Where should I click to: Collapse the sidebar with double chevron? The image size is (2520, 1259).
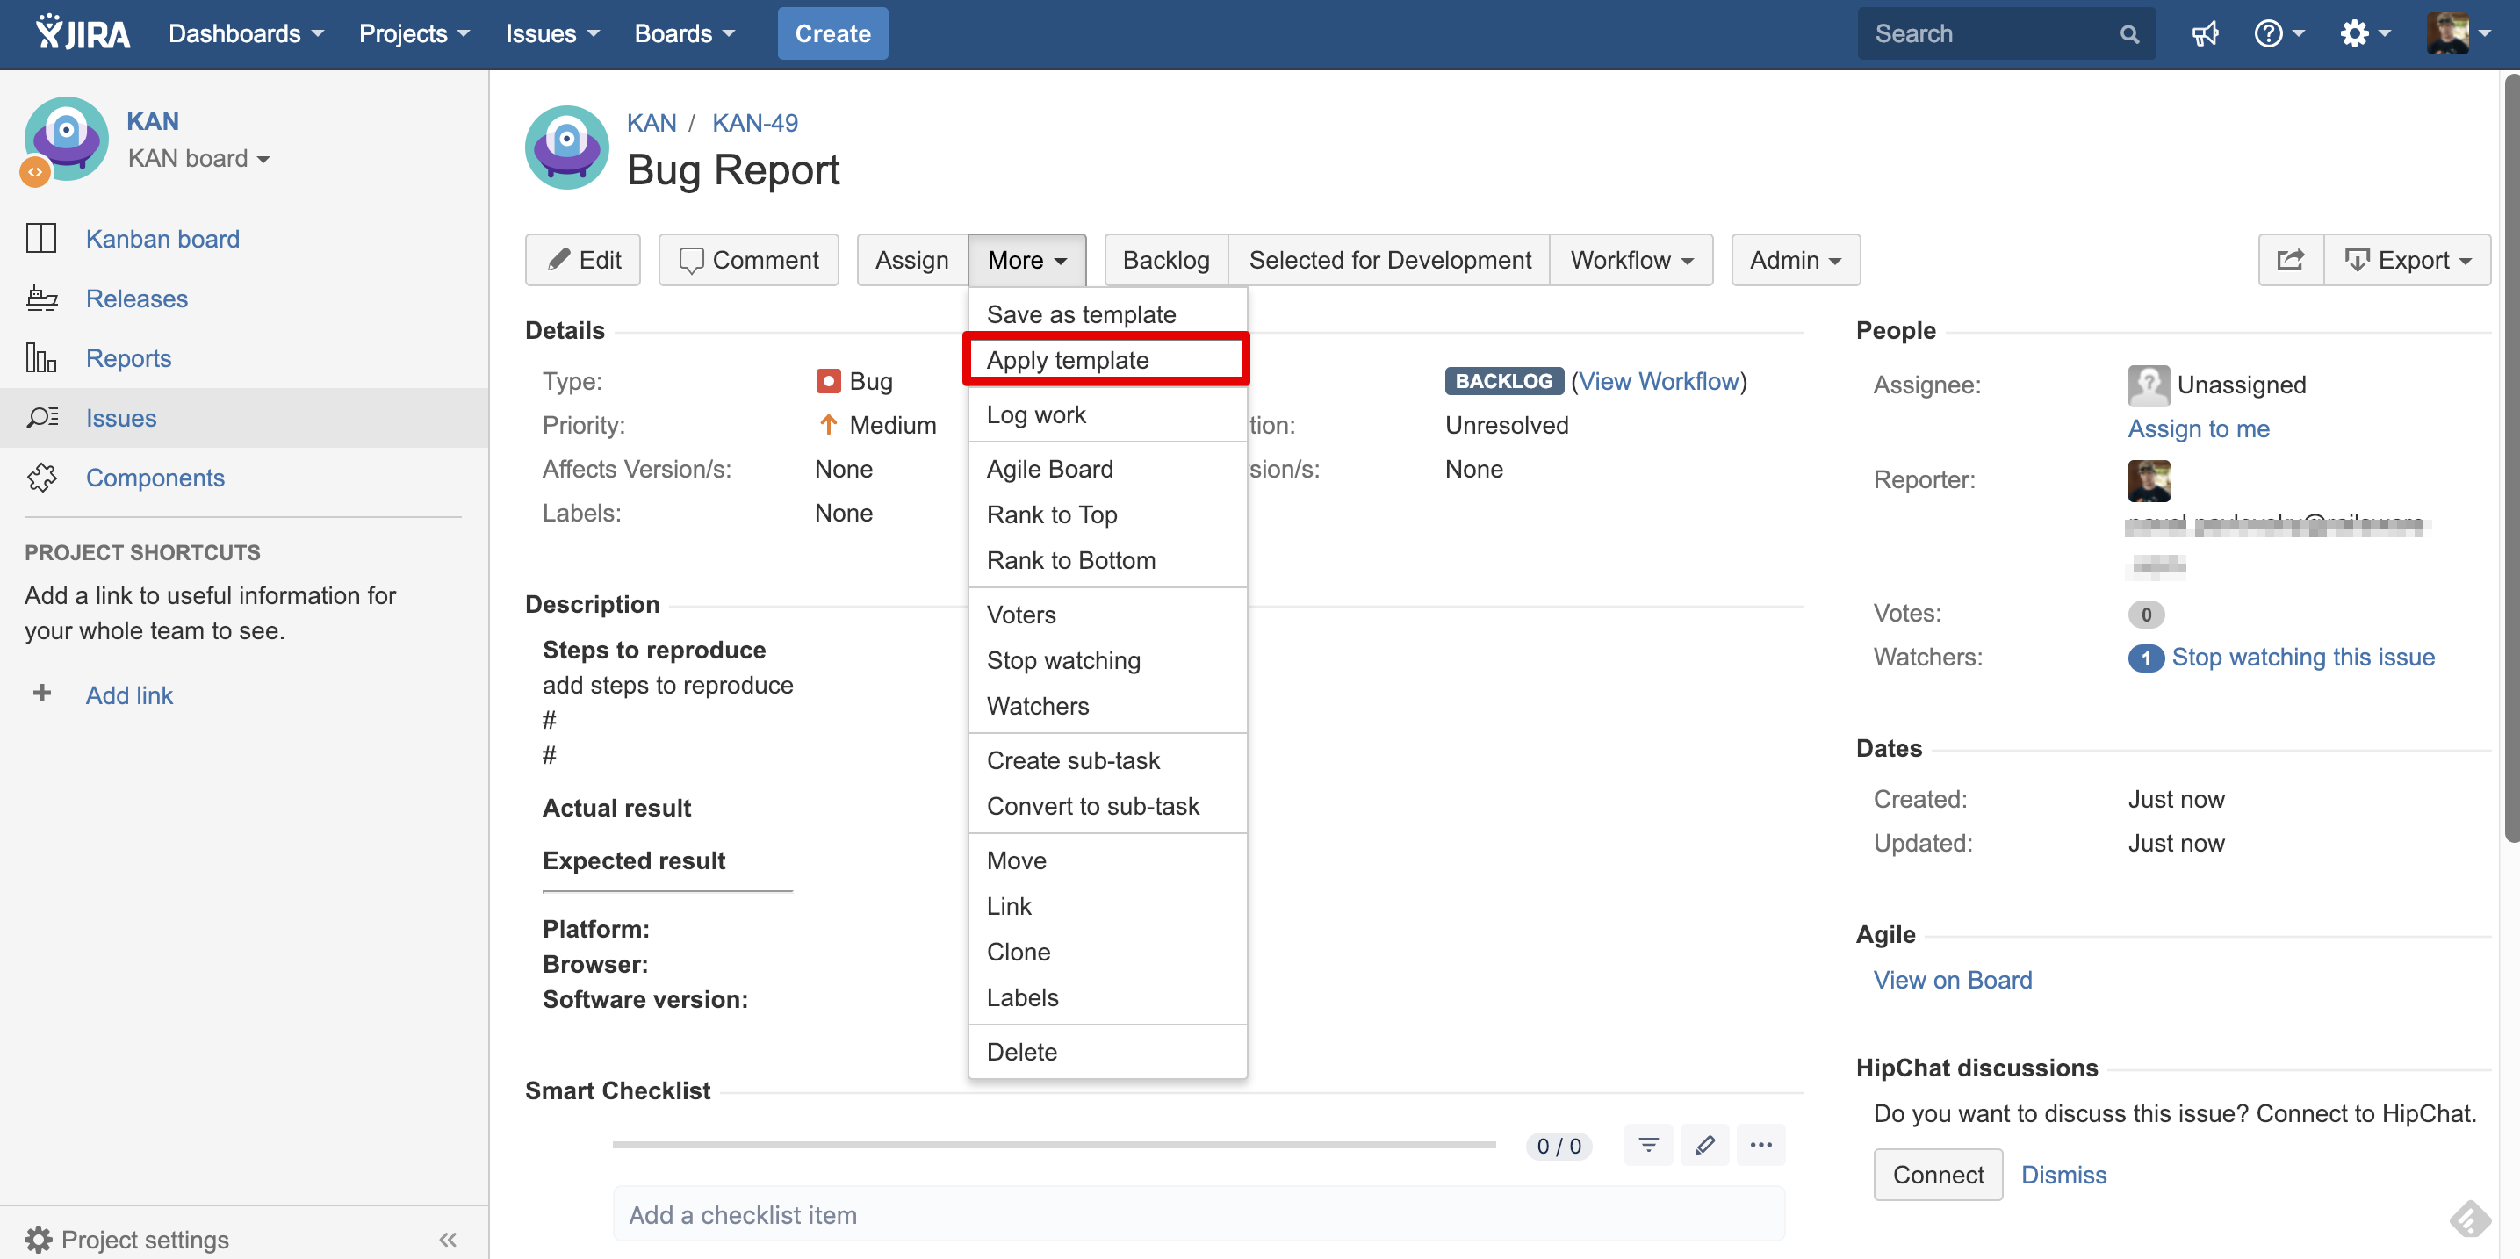[x=448, y=1240]
